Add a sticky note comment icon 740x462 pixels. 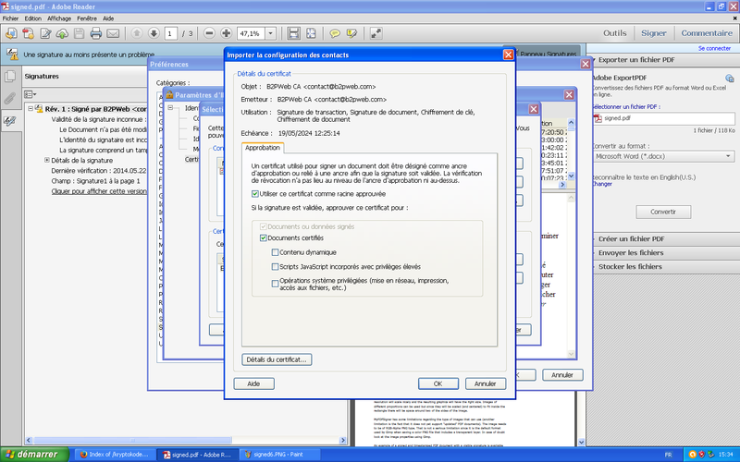[x=335, y=33]
